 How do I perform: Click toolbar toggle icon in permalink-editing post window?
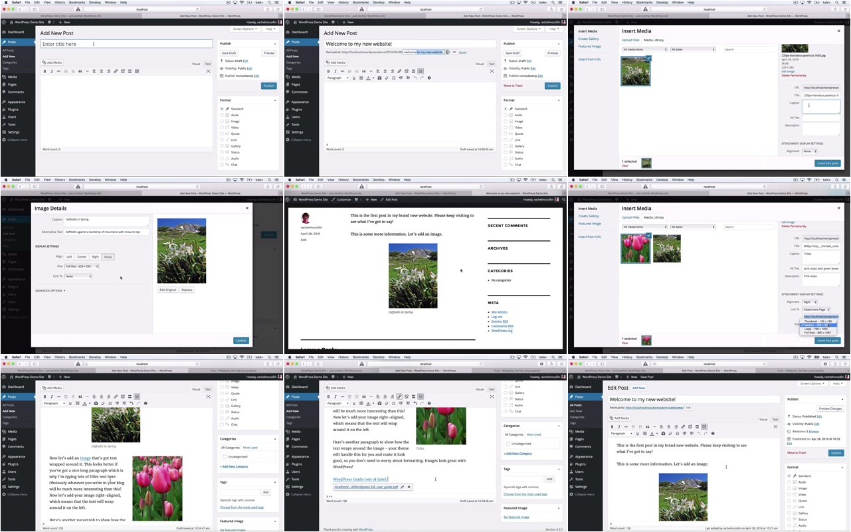pyautogui.click(x=421, y=71)
